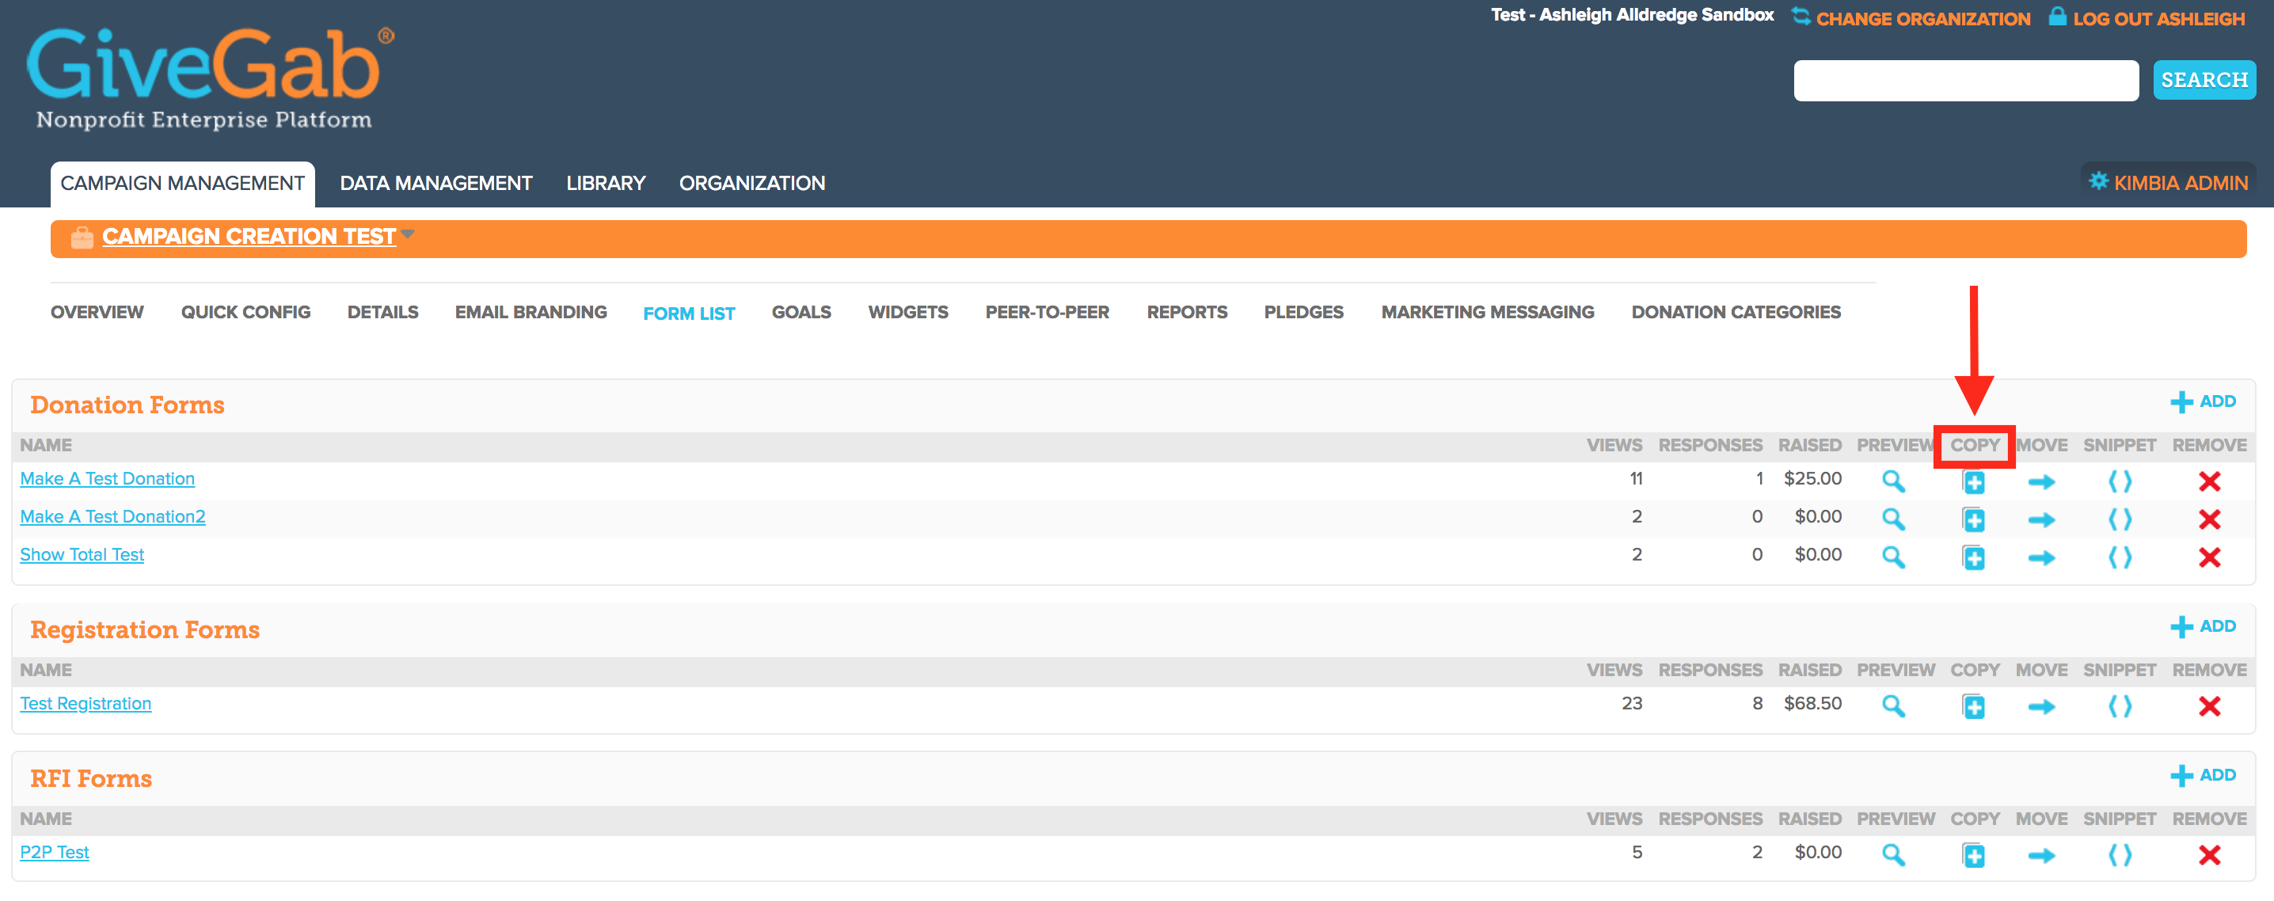Expand the Campaign Creation Test dropdown arrow
This screenshot has width=2274, height=901.
click(x=407, y=234)
